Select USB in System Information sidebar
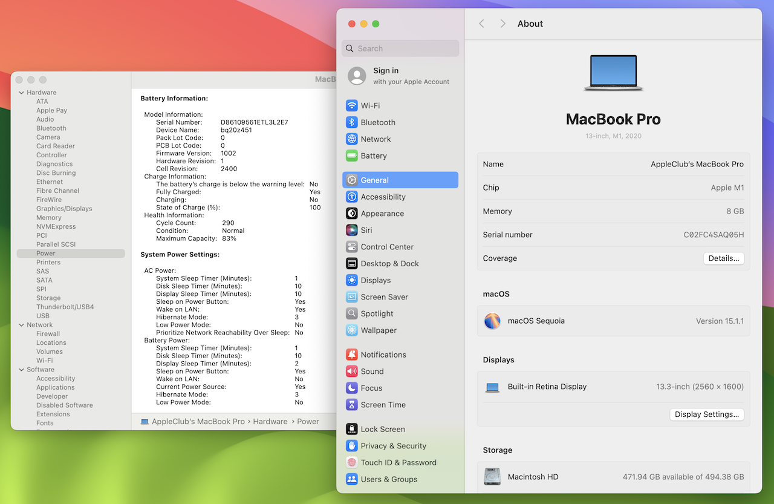Image resolution: width=774 pixels, height=504 pixels. (x=43, y=316)
